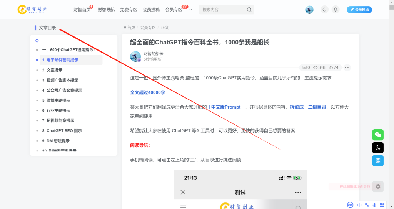The image size is (394, 209).
Task: Click the author avatar beside 财智的船长
Action: (x=135, y=57)
